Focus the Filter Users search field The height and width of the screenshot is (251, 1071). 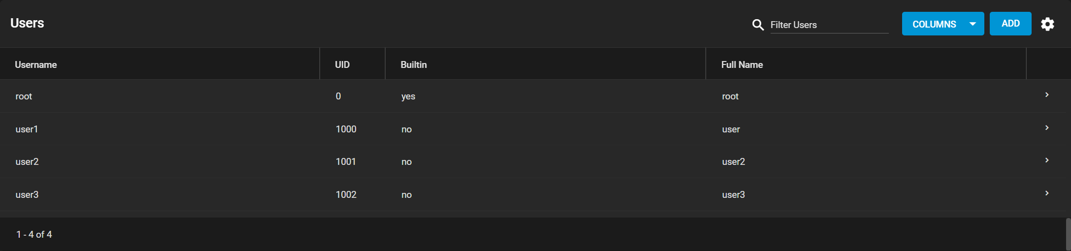point(829,25)
